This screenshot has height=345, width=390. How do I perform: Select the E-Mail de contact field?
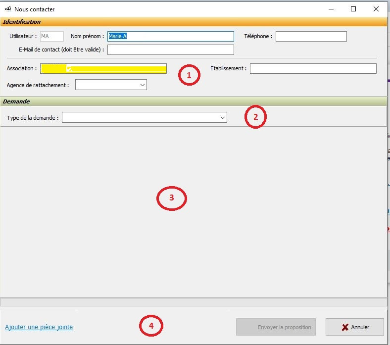click(170, 49)
